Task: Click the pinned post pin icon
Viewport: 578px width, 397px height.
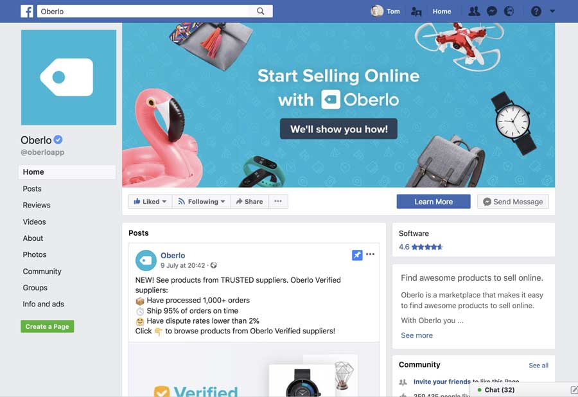Action: [x=357, y=255]
